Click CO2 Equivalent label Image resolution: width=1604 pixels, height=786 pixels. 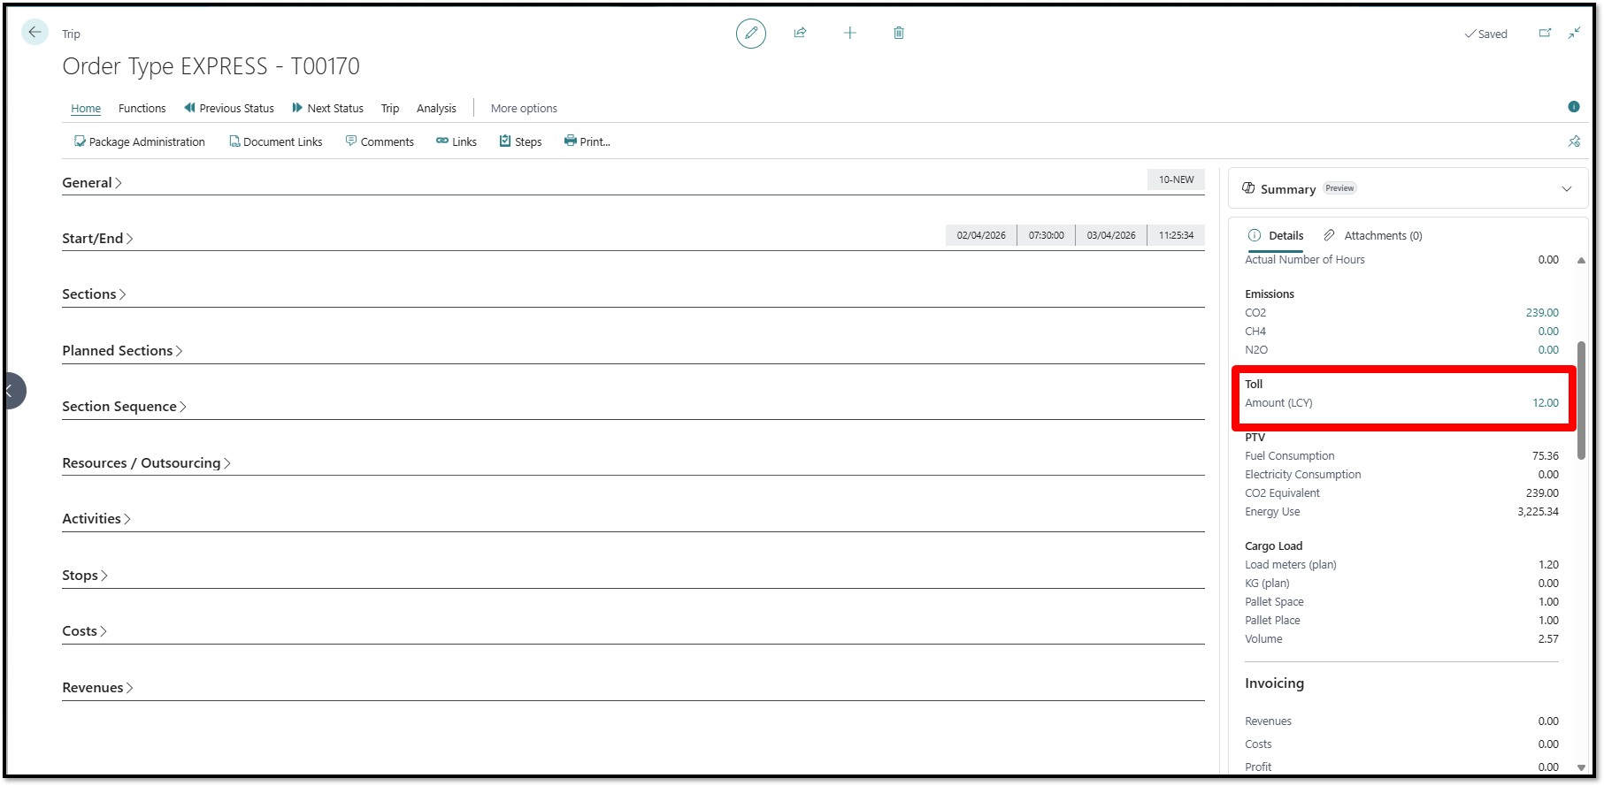pos(1282,493)
